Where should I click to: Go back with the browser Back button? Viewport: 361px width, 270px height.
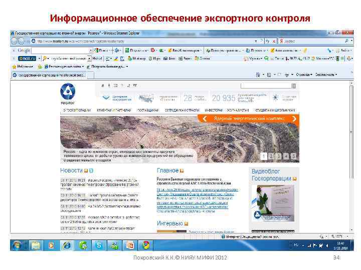[15, 41]
